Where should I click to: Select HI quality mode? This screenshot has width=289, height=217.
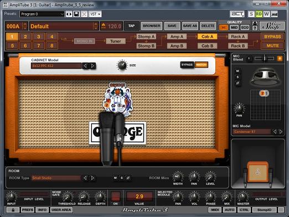point(224,28)
